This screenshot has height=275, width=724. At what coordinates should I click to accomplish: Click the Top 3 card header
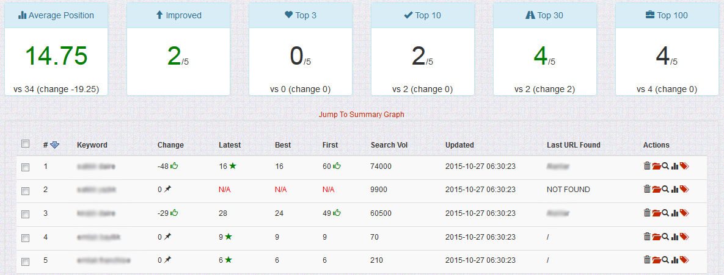301,15
